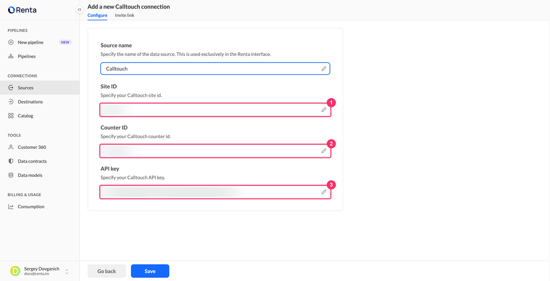Click the NEW badge beside New pipeline
Screen dimensions: 550x281
click(65, 42)
